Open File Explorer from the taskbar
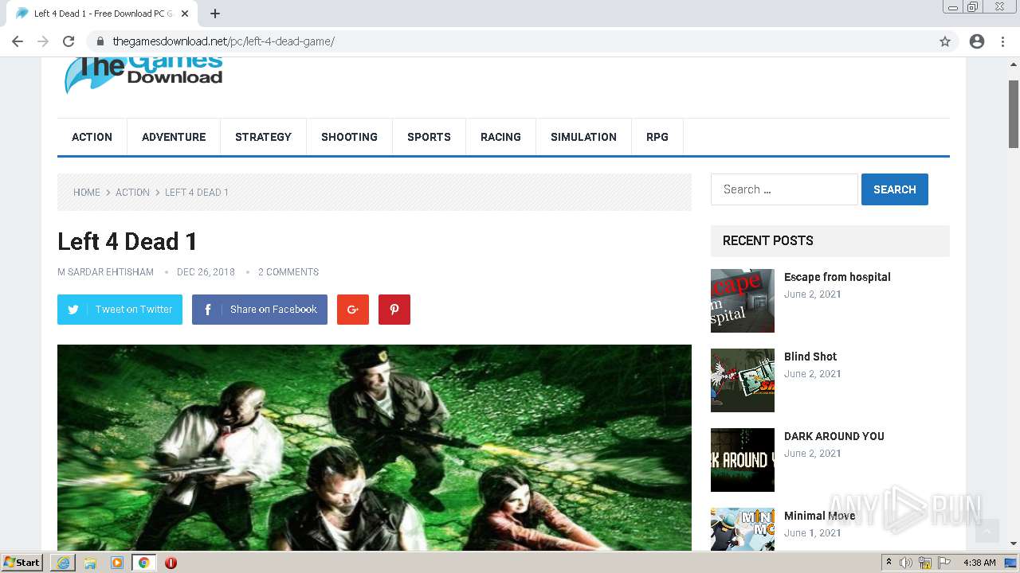1020x573 pixels. (90, 562)
